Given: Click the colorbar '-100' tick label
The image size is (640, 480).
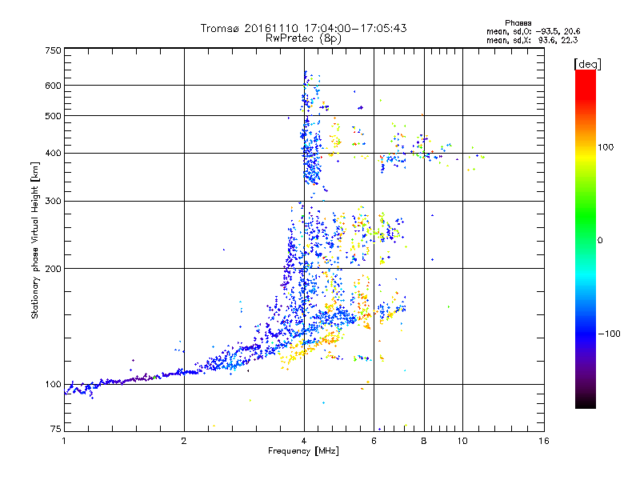Looking at the screenshot, I should pyautogui.click(x=609, y=334).
